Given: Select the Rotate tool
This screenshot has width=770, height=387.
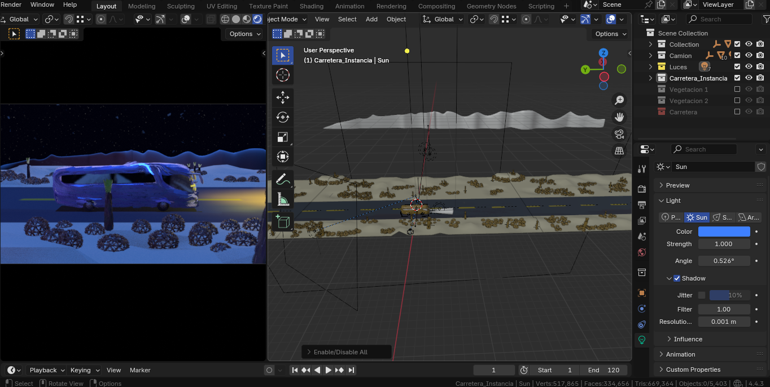Looking at the screenshot, I should click(282, 117).
